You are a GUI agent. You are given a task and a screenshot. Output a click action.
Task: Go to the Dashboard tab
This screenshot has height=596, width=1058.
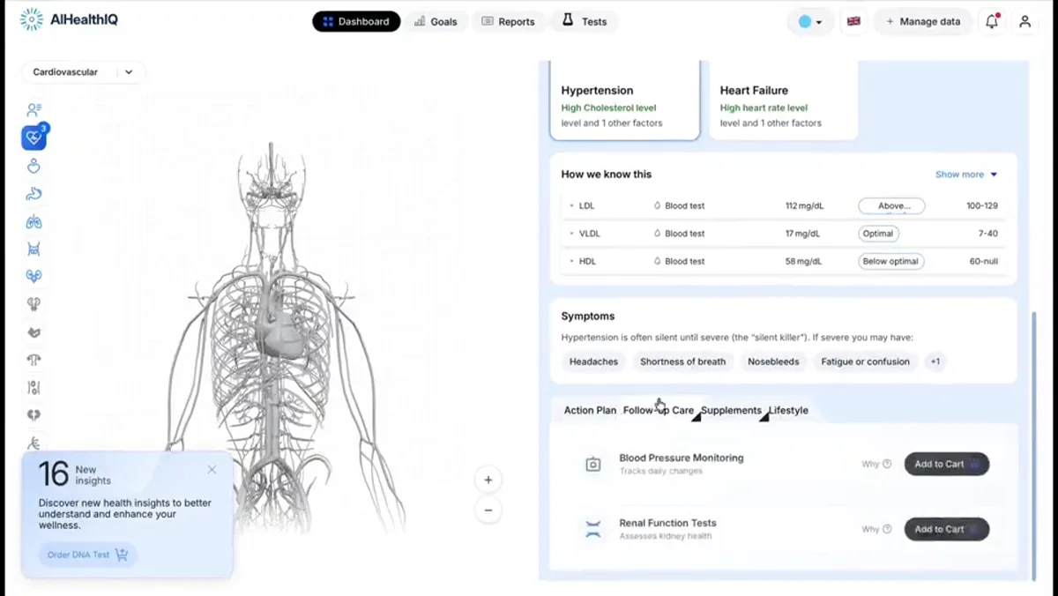pos(356,21)
